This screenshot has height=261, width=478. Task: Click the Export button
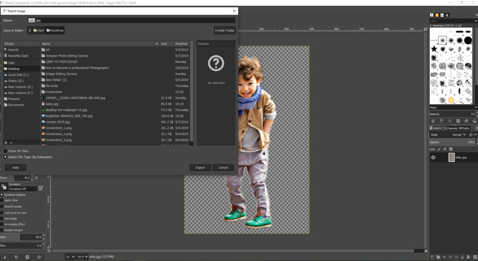[200, 168]
